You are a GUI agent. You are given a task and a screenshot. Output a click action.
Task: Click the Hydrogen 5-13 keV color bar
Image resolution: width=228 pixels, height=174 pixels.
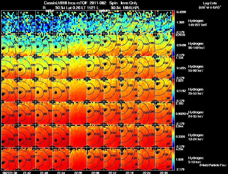pyautogui.click(x=173, y=159)
